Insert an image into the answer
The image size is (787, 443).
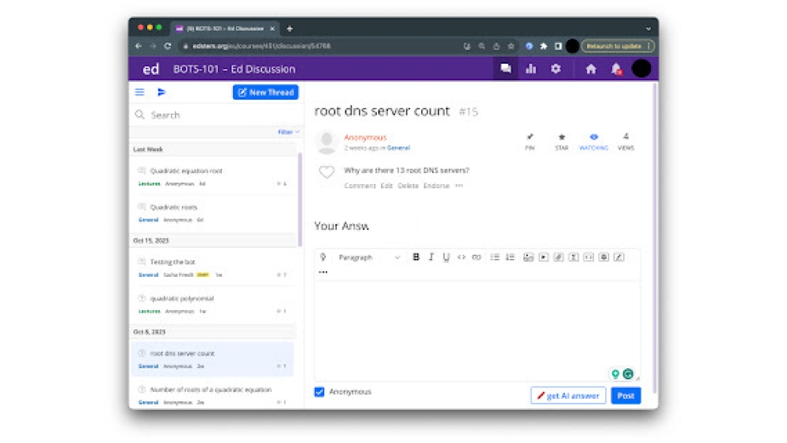[x=528, y=257]
